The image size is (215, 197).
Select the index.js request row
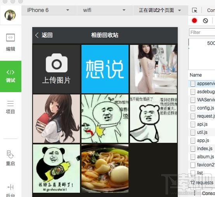click(x=202, y=149)
